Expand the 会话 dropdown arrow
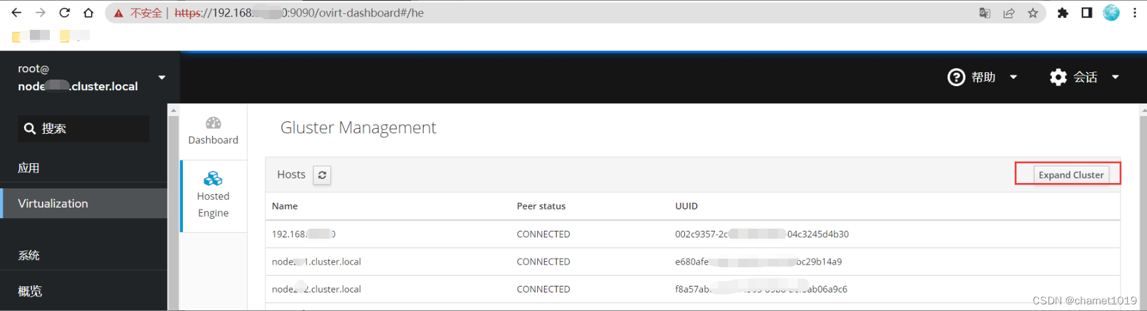The image size is (1147, 311). pyautogui.click(x=1115, y=78)
